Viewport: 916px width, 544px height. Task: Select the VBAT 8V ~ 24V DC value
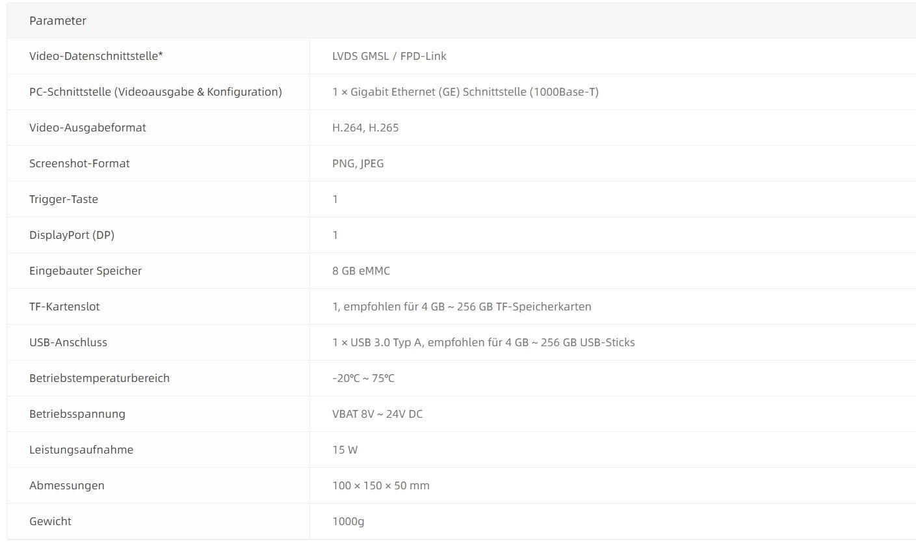coord(377,414)
